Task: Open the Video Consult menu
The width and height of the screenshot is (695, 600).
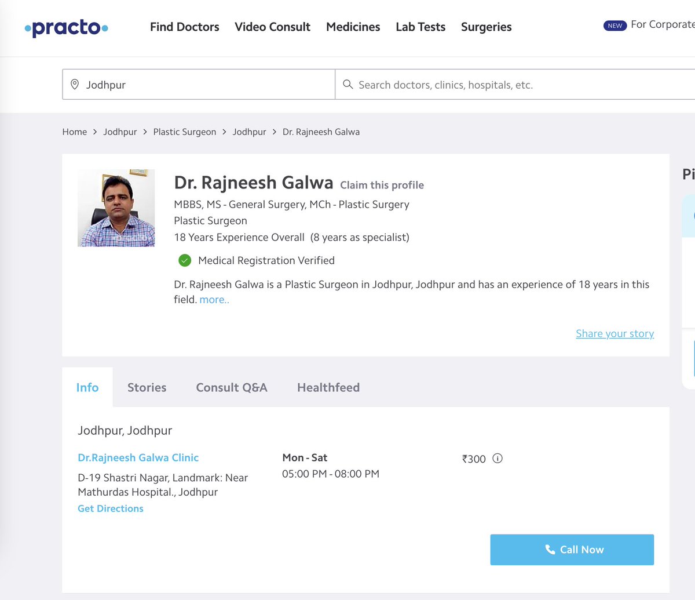Action: pos(272,27)
